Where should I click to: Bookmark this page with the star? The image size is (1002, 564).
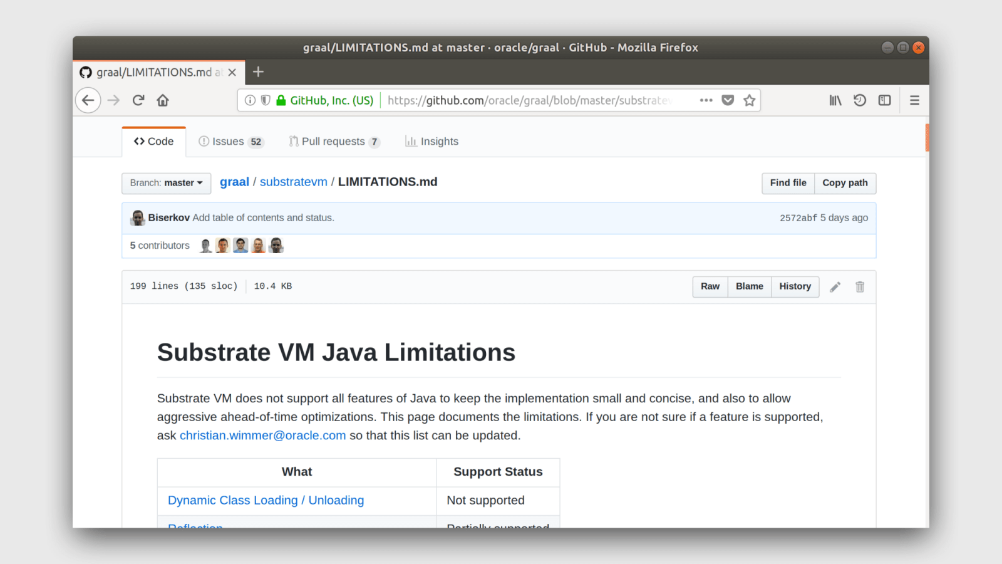pyautogui.click(x=750, y=100)
